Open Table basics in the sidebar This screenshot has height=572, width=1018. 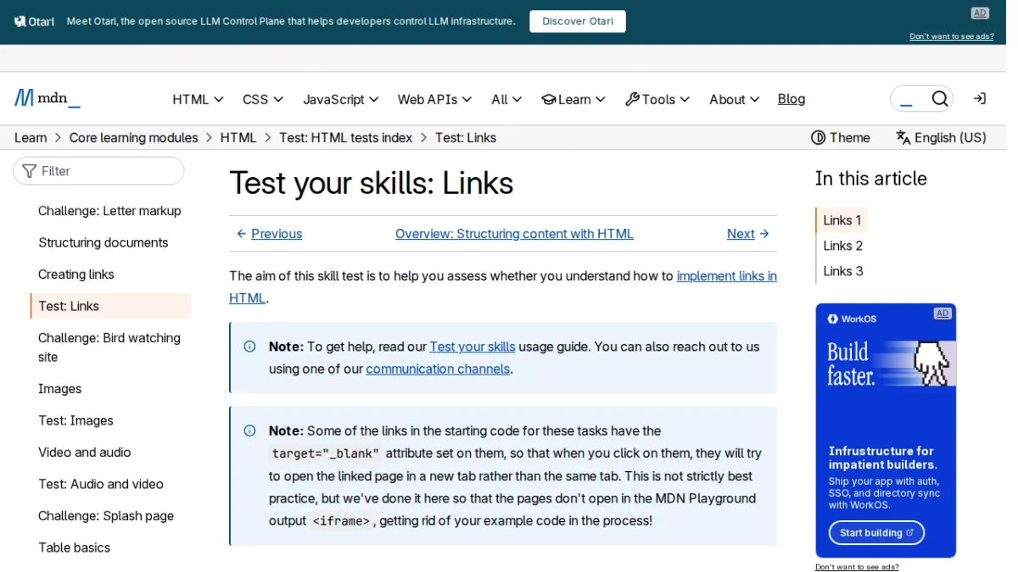(x=75, y=547)
